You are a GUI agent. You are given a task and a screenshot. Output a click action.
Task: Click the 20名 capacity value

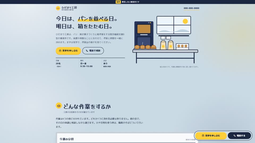coord(58,64)
